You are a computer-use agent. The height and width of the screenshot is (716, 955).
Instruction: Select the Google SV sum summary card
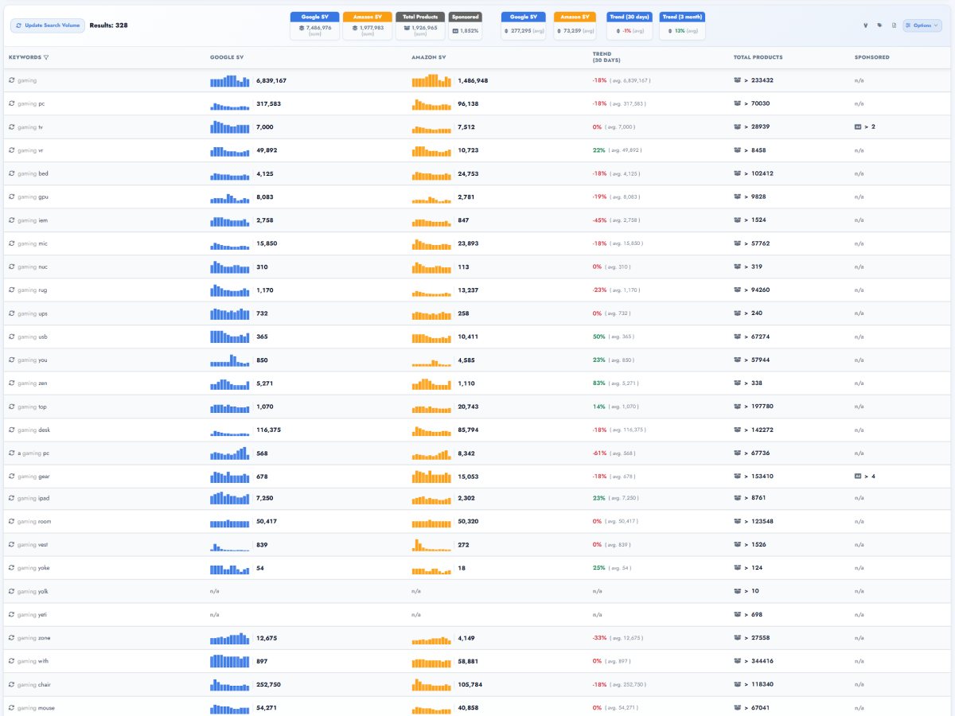pyautogui.click(x=315, y=25)
